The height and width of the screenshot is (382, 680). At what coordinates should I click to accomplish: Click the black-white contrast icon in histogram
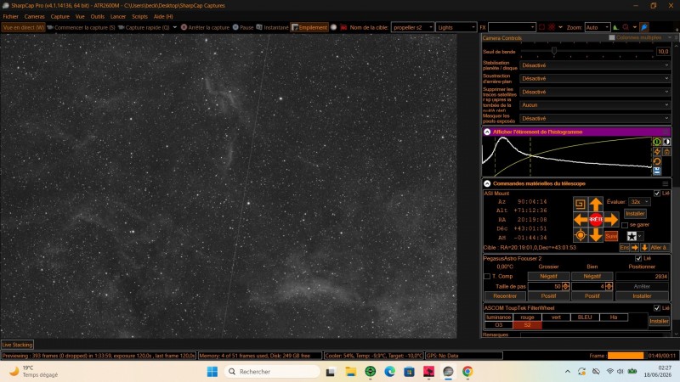pos(666,142)
